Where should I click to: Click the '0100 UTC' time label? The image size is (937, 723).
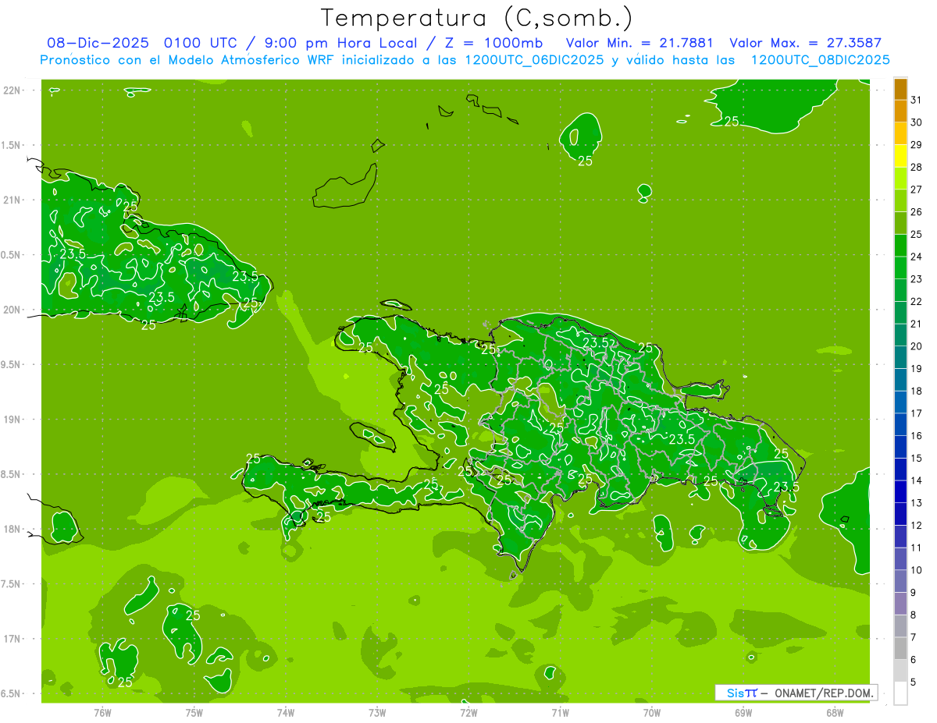[x=200, y=43]
